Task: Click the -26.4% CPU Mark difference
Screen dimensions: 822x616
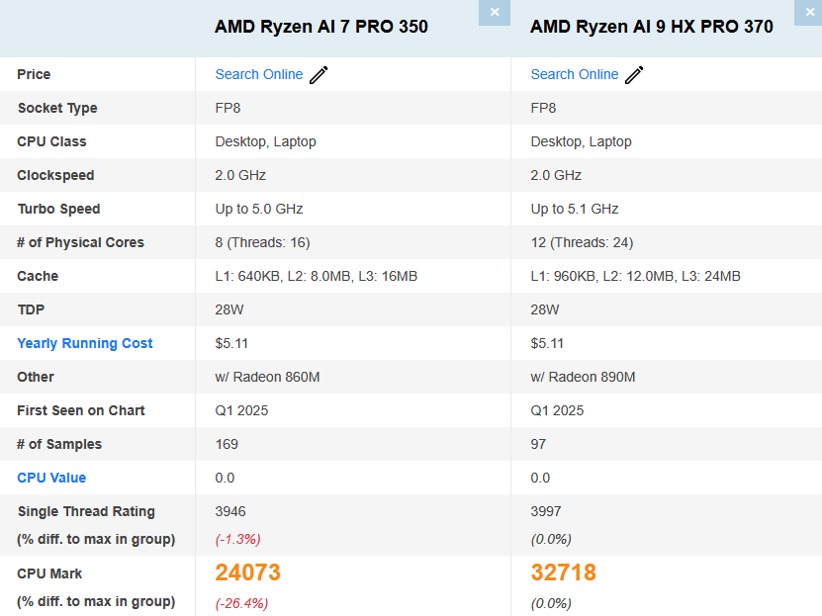Action: (241, 603)
